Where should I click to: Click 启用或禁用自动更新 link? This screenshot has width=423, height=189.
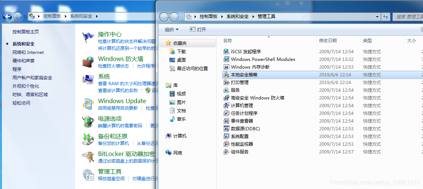118,108
